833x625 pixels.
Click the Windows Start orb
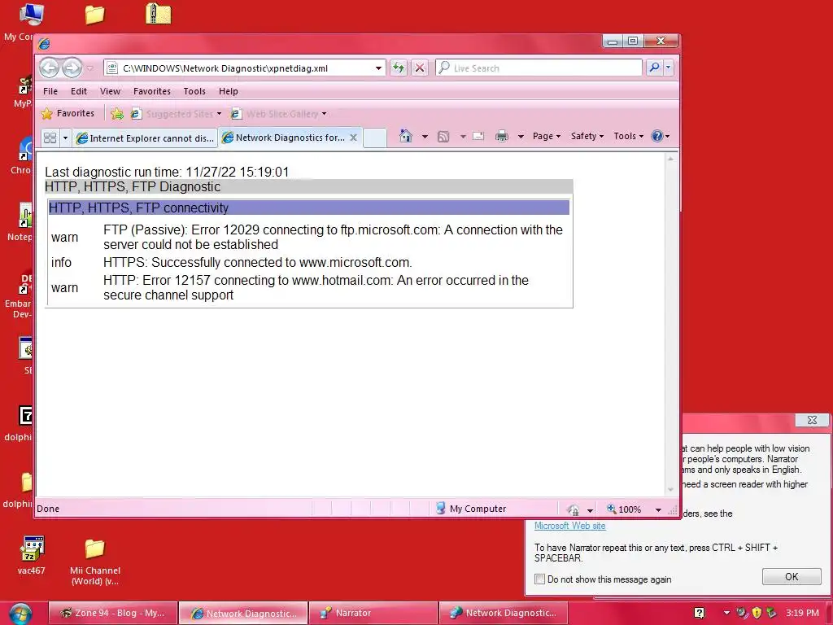[20, 614]
